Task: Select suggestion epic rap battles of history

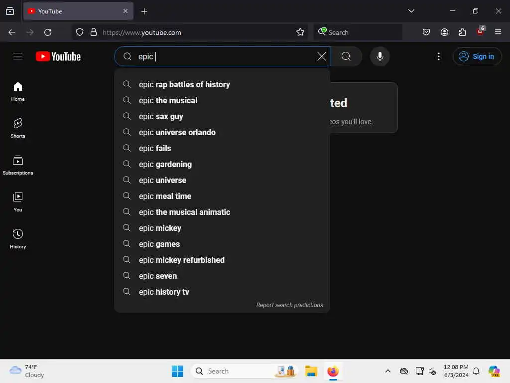Action: click(222, 84)
